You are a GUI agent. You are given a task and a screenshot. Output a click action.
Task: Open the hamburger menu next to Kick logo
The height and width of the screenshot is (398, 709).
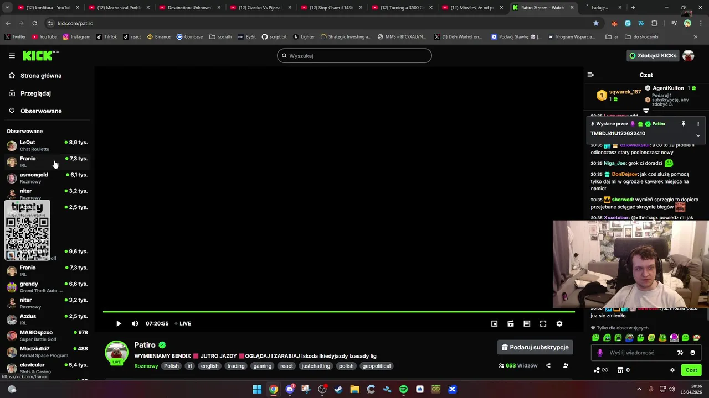click(12, 56)
